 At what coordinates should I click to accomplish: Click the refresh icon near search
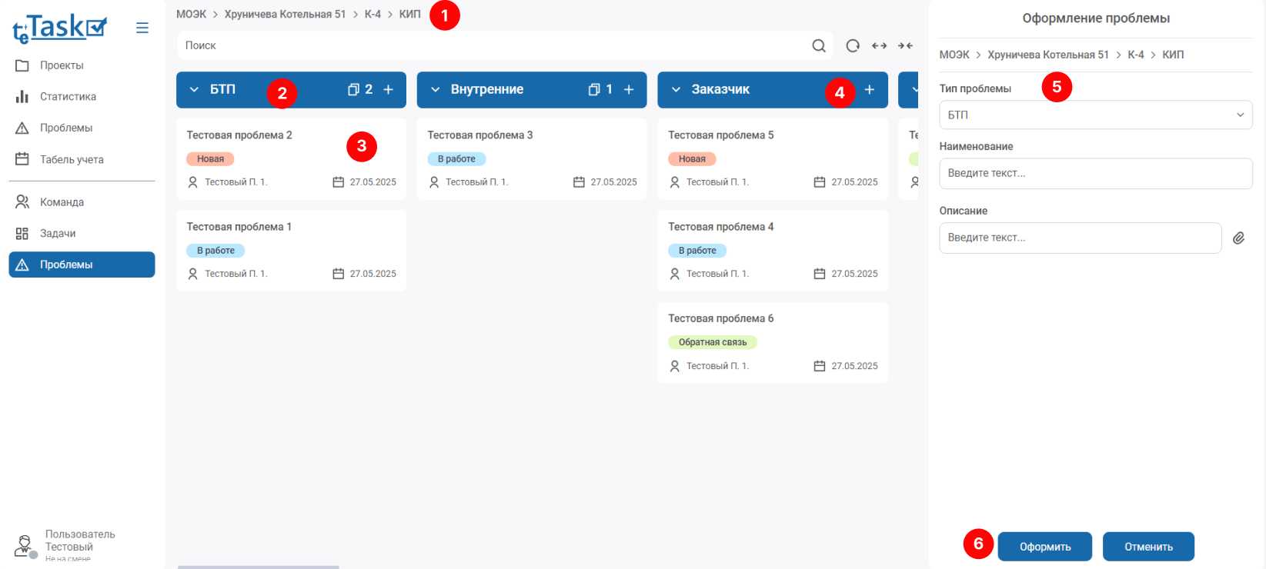pyautogui.click(x=853, y=45)
